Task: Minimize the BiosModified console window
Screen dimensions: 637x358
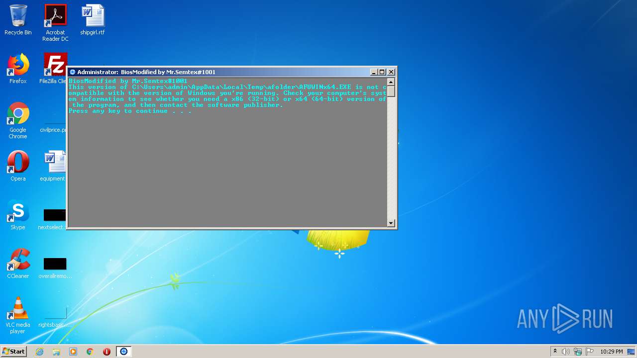Action: (x=374, y=72)
